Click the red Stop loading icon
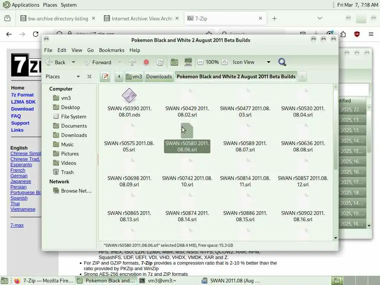 [146, 62]
